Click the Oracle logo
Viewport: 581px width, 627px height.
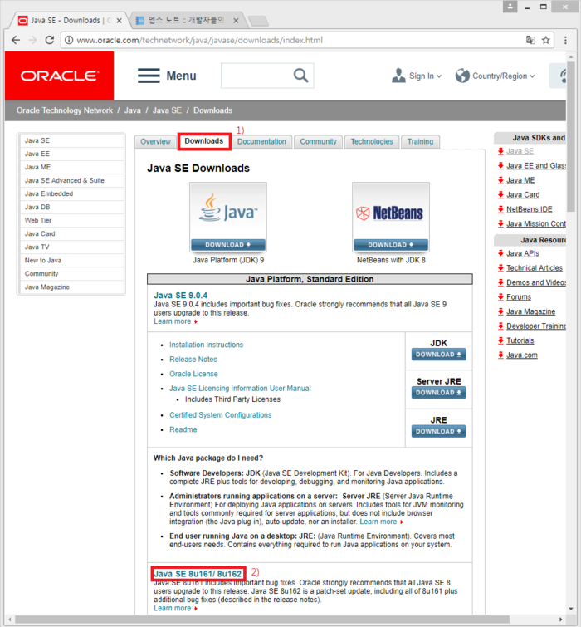pos(59,76)
